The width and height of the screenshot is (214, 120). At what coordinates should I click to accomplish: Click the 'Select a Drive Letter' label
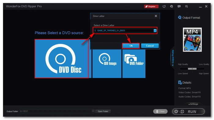(x=104, y=25)
